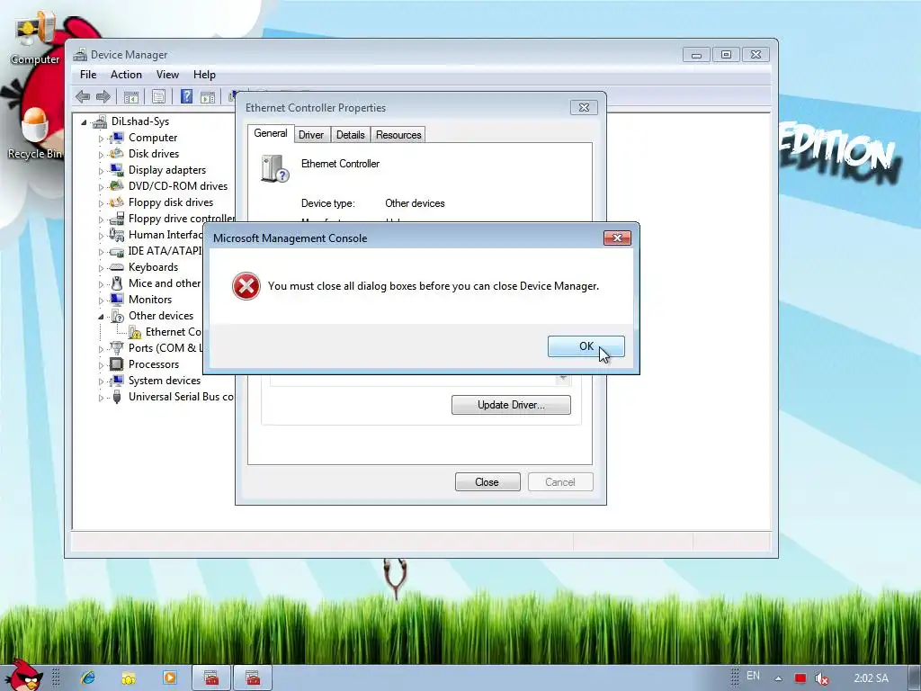921x691 pixels.
Task: Select the Ethernet Controller warning icon in tree
Action: coord(135,332)
